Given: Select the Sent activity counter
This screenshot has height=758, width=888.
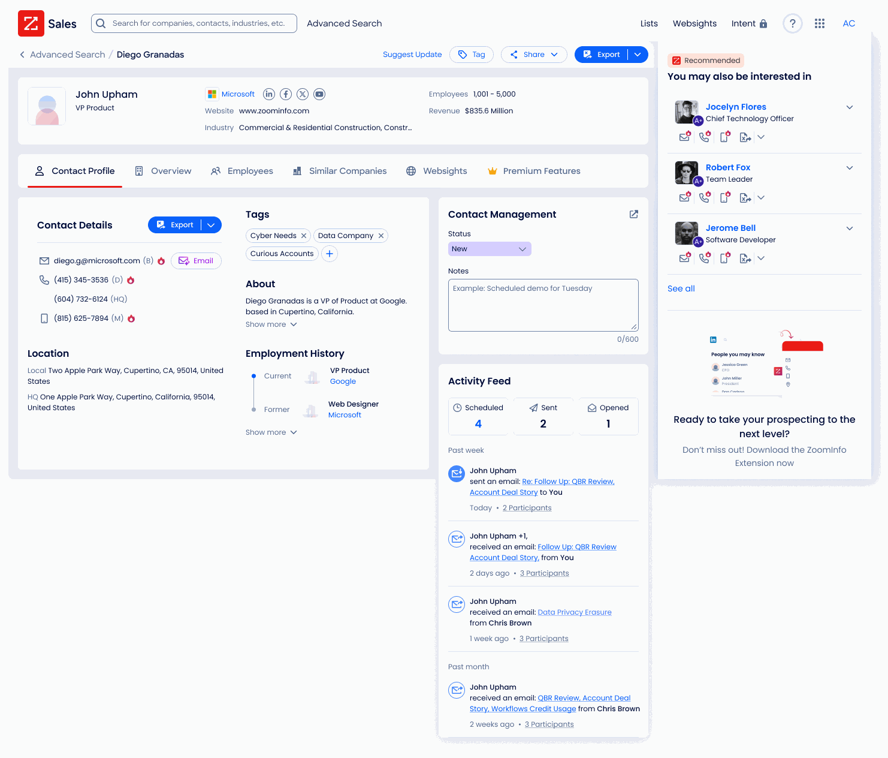Looking at the screenshot, I should coord(543,416).
